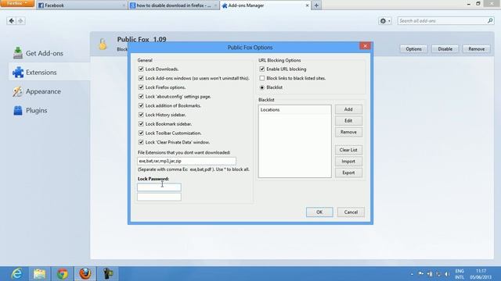501x281 pixels.
Task: Switch to the how to disable download tab
Action: tap(174, 5)
